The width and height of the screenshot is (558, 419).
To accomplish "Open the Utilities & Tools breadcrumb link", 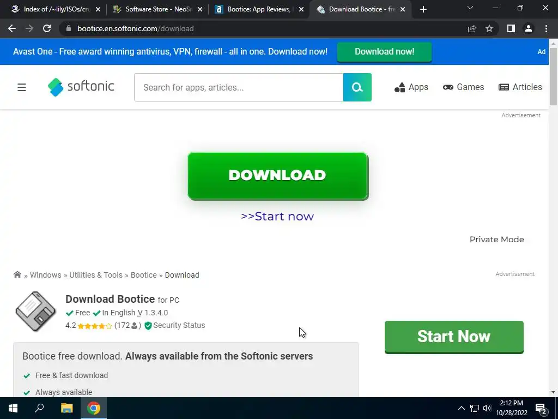I will click(96, 275).
